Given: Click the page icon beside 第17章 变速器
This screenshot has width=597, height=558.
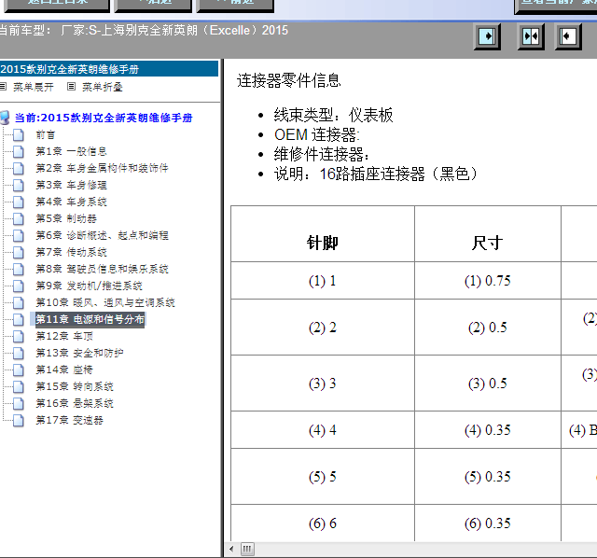Looking at the screenshot, I should tap(19, 420).
